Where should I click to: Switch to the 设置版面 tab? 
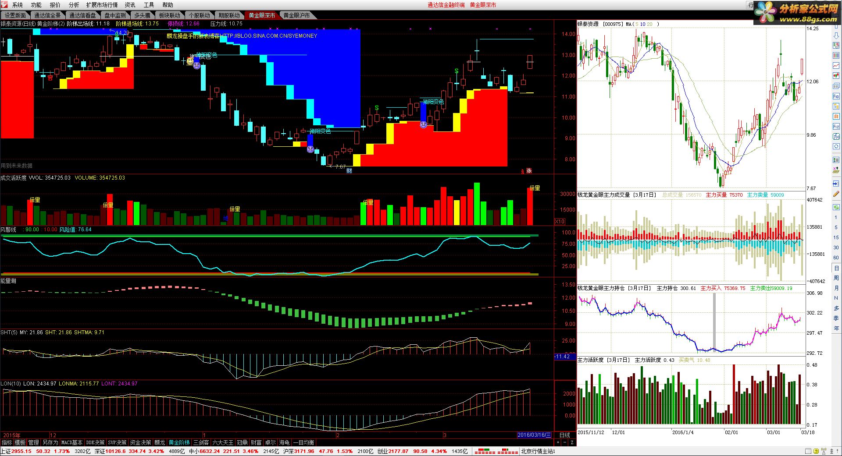point(16,15)
